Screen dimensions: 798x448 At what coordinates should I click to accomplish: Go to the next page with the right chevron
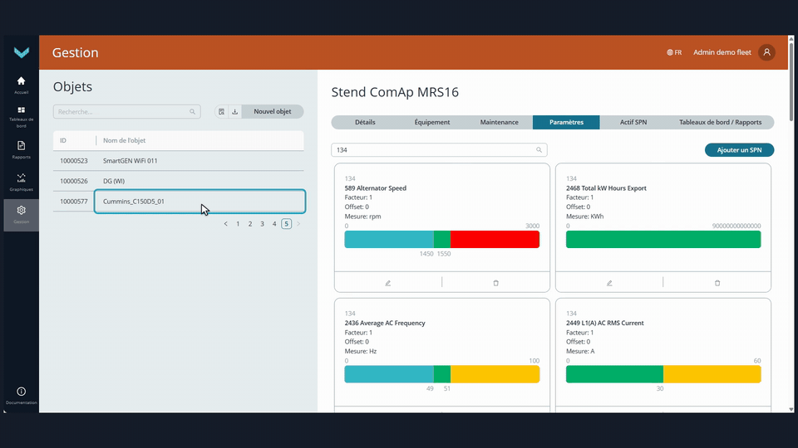pyautogui.click(x=298, y=224)
